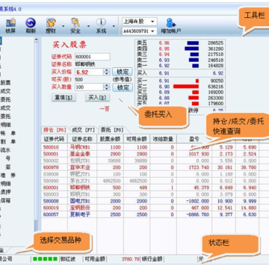Click the 锁屏 lock screen icon
Image resolution: width=269 pixels, height=269 pixels.
click(10, 26)
